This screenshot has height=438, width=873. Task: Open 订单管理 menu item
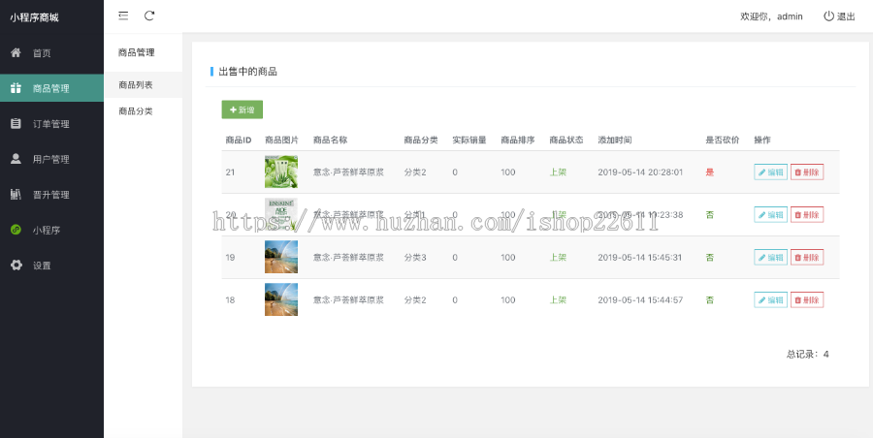51,124
